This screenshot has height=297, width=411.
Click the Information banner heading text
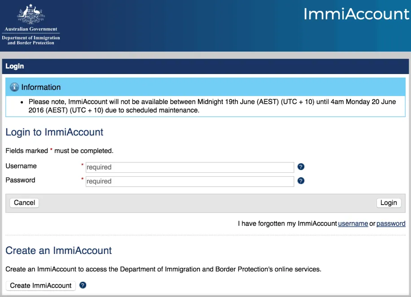[x=41, y=87]
